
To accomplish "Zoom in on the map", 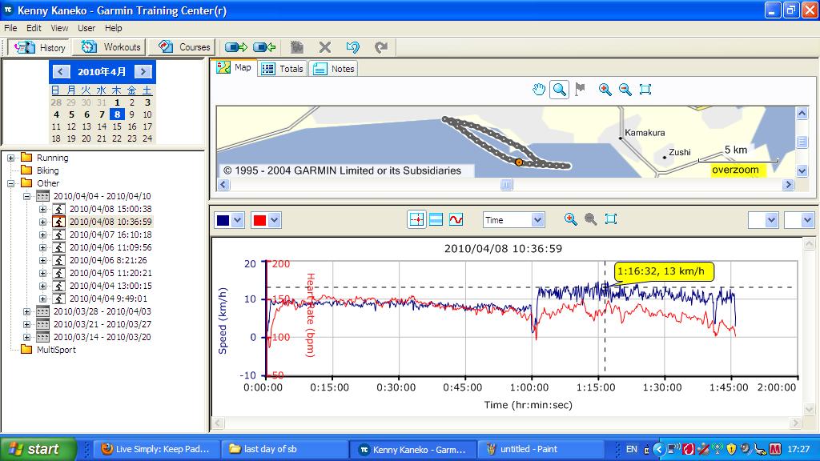I will click(x=605, y=90).
